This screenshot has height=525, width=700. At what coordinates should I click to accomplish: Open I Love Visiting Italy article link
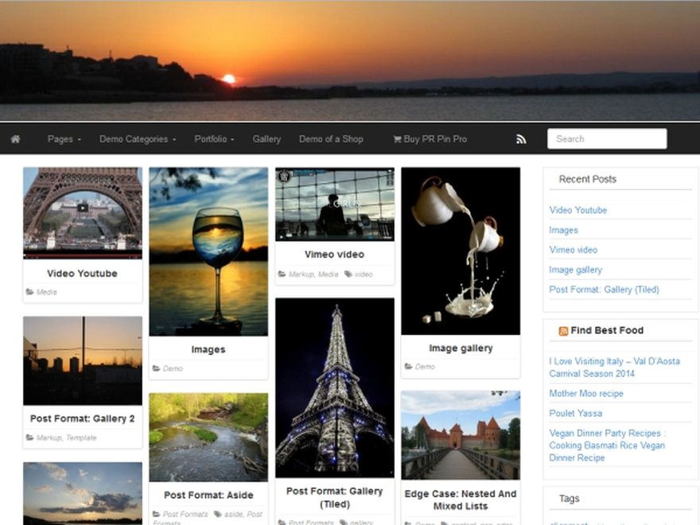(614, 367)
